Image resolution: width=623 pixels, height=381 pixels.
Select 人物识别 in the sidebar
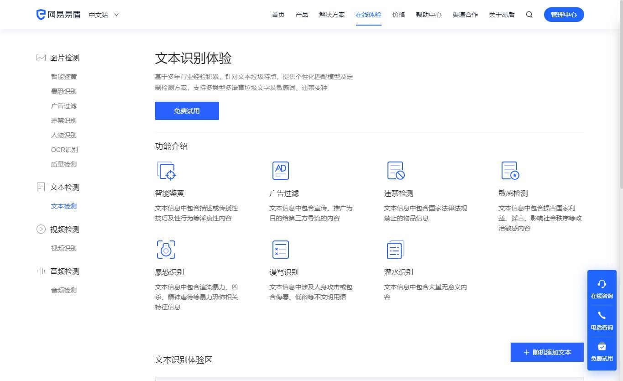coord(64,135)
